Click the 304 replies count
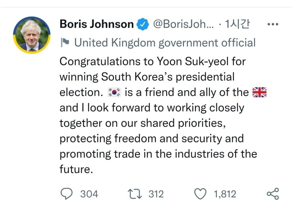 (89, 194)
